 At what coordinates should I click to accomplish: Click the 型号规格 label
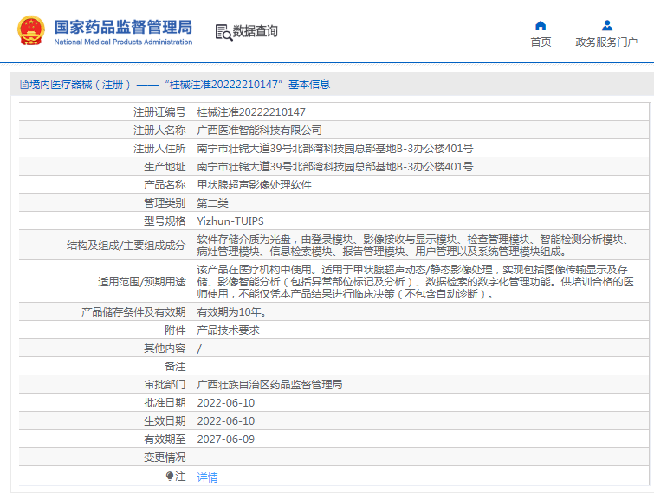point(165,221)
